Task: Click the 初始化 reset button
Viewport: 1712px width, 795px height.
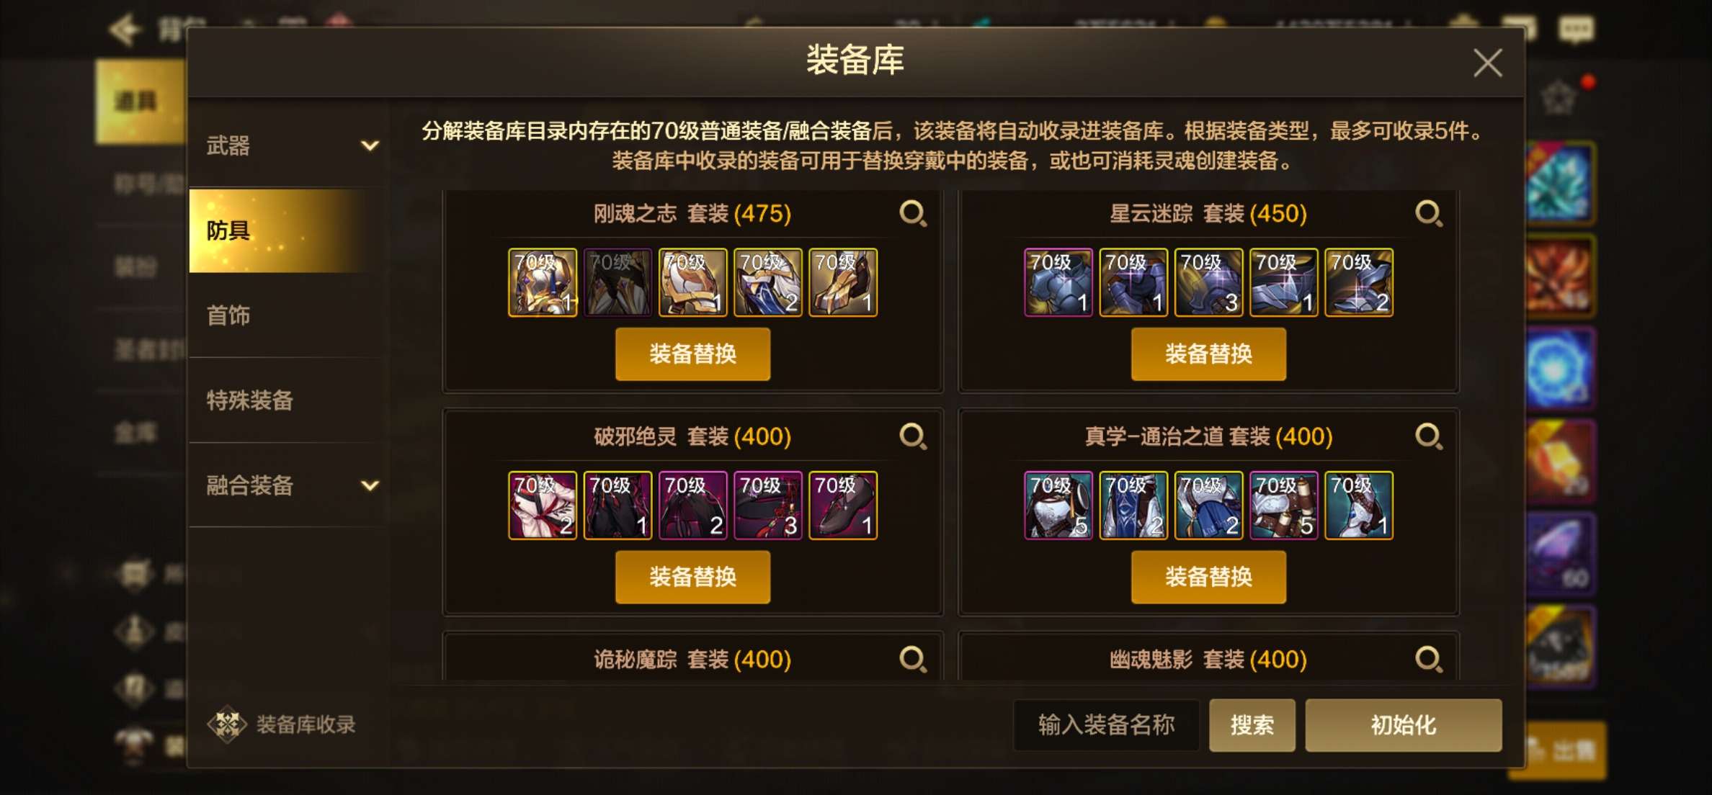Action: (1404, 725)
